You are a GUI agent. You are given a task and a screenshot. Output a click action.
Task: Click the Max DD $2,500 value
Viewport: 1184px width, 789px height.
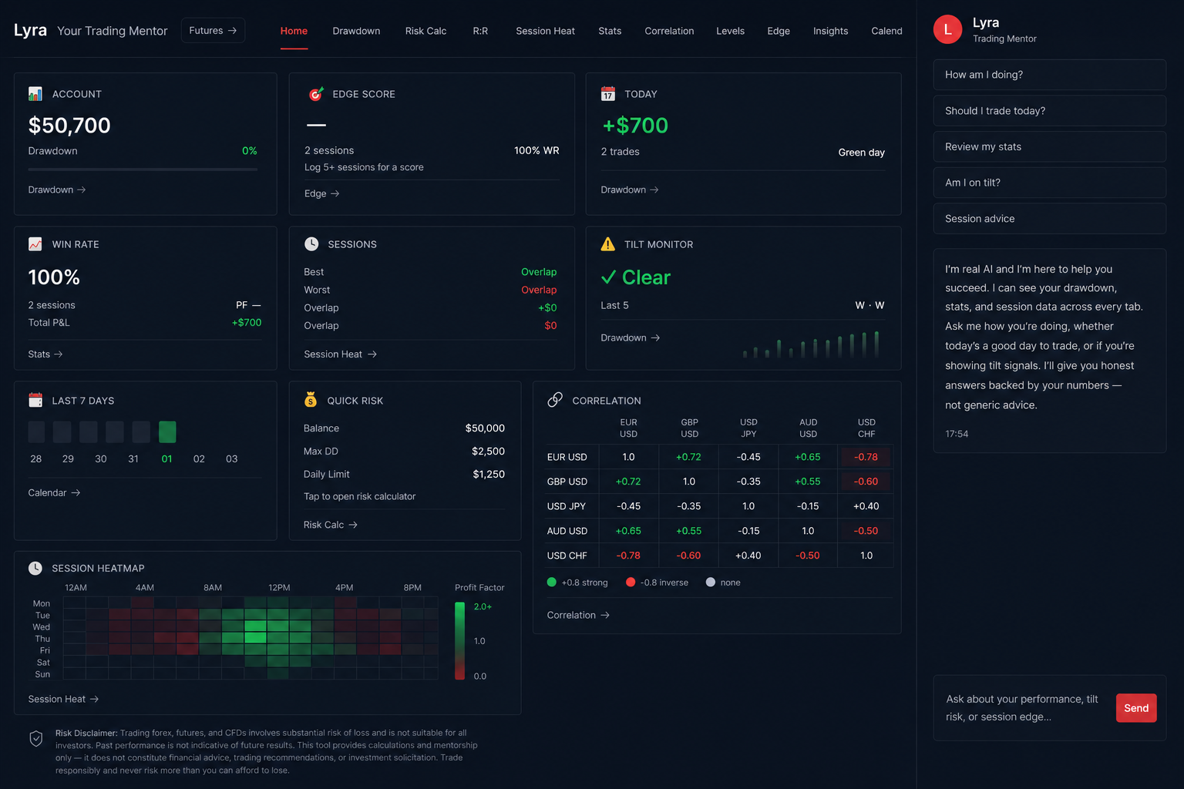click(x=488, y=452)
